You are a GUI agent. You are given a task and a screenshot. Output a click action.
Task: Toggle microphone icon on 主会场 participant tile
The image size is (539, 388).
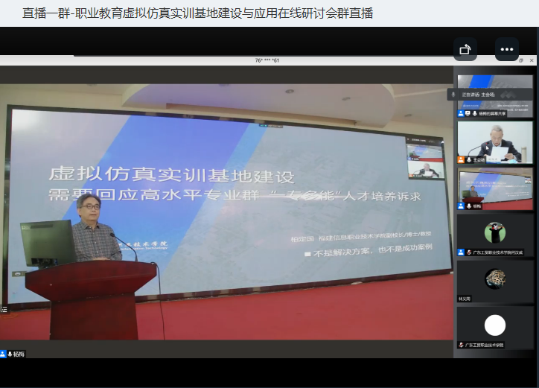click(x=469, y=159)
